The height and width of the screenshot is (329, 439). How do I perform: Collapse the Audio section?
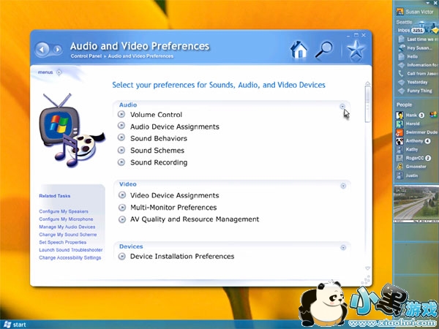click(x=342, y=106)
